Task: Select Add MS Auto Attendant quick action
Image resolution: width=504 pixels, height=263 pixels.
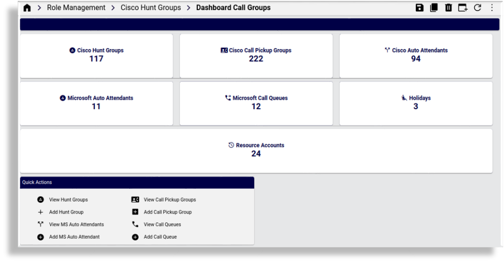Action: 74,237
